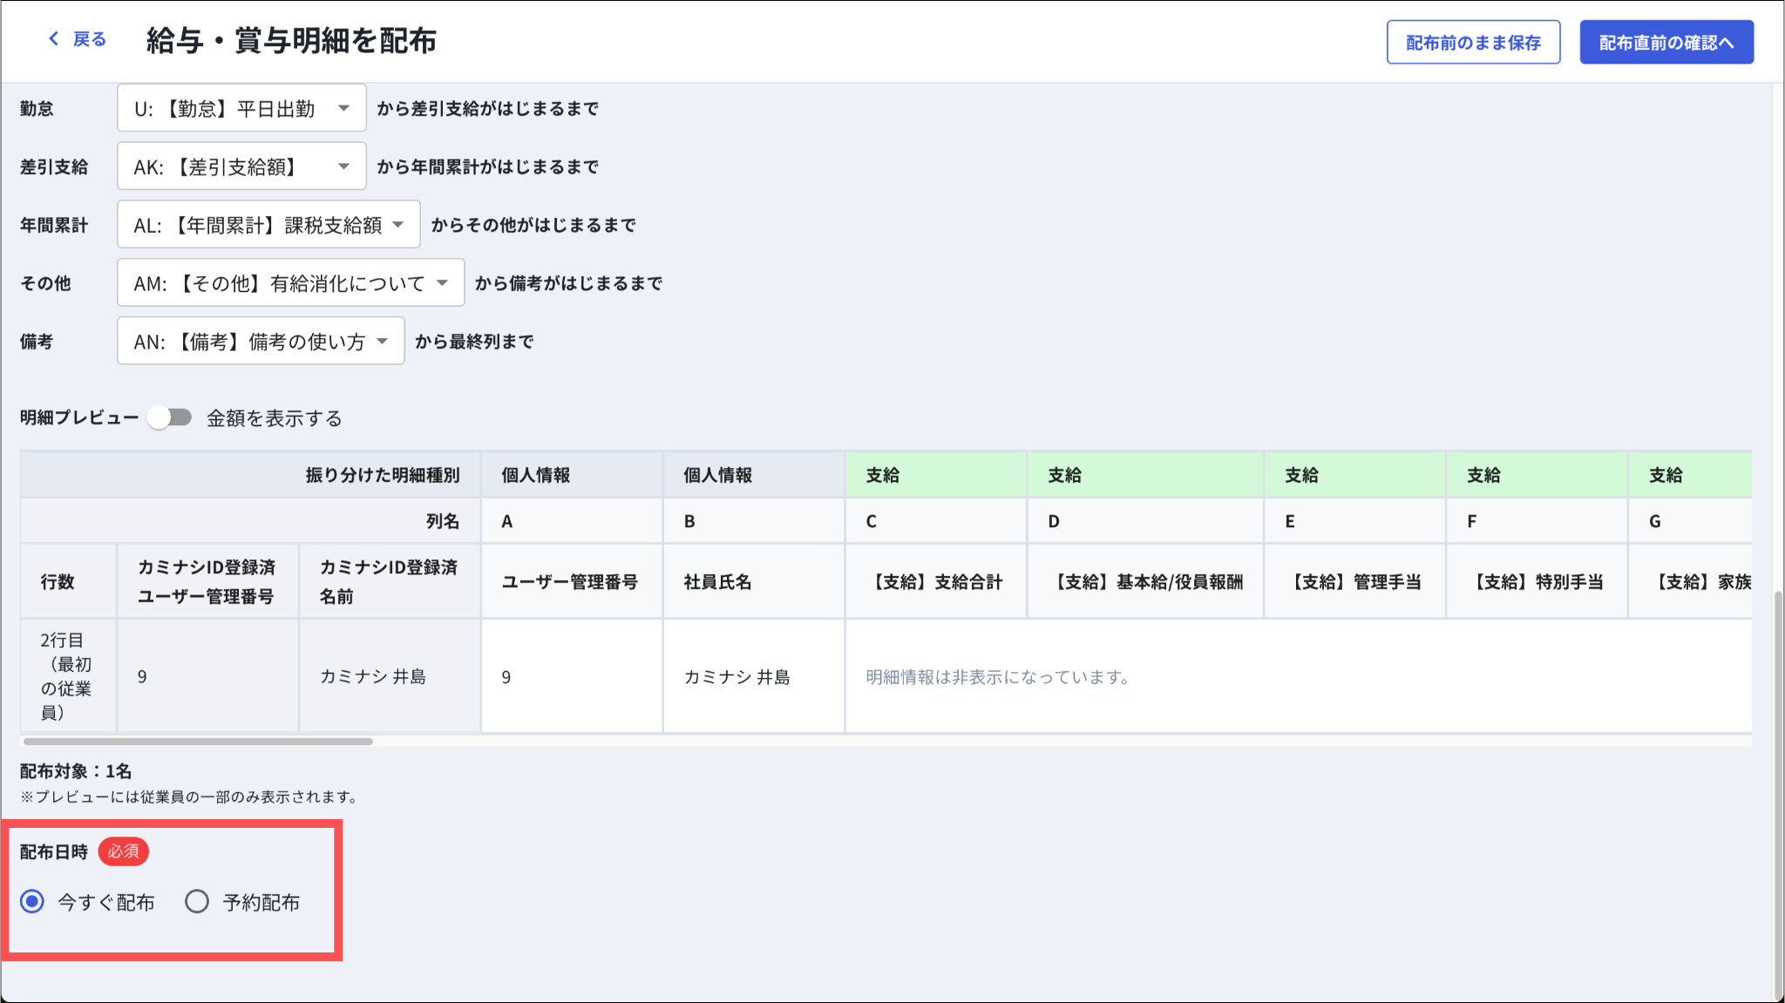This screenshot has height=1003, width=1785.
Task: Click 【支給】基本給/役員報酬 header cell
Action: click(1146, 582)
